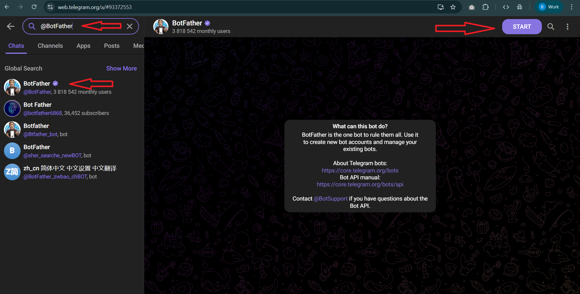Image resolution: width=580 pixels, height=294 pixels.
Task: Switch to the Channels tab
Action: pyautogui.click(x=50, y=46)
